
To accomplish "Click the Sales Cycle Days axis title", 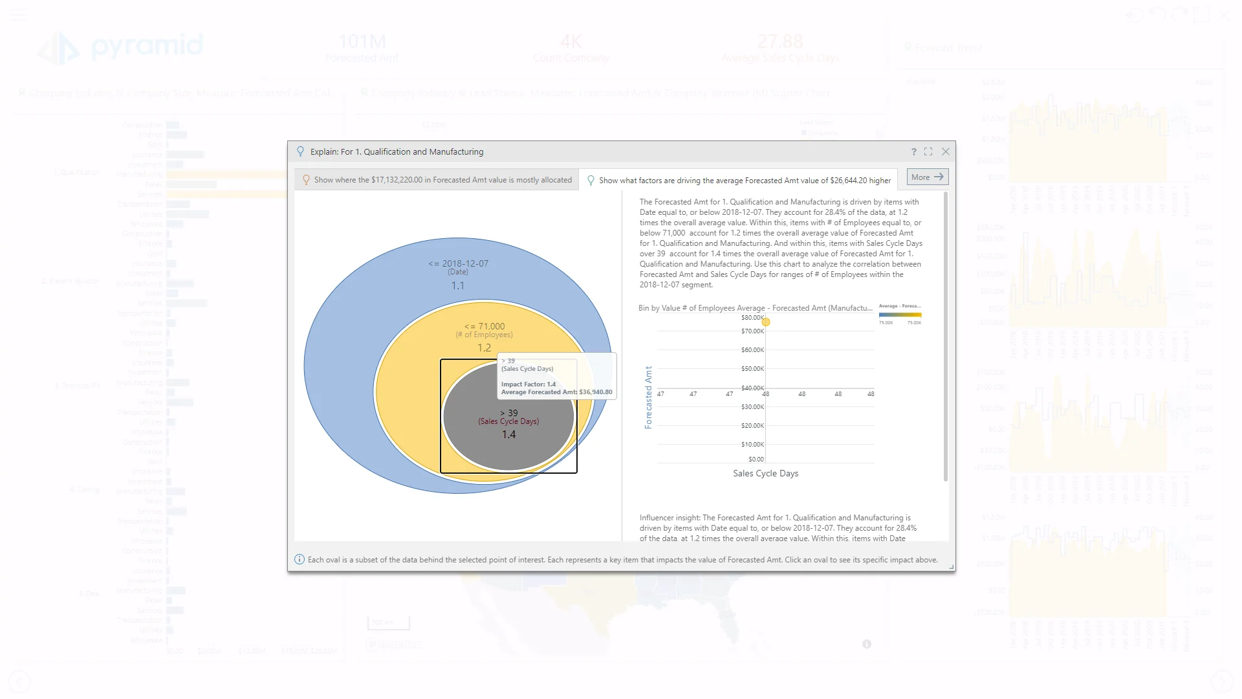I will coord(765,473).
